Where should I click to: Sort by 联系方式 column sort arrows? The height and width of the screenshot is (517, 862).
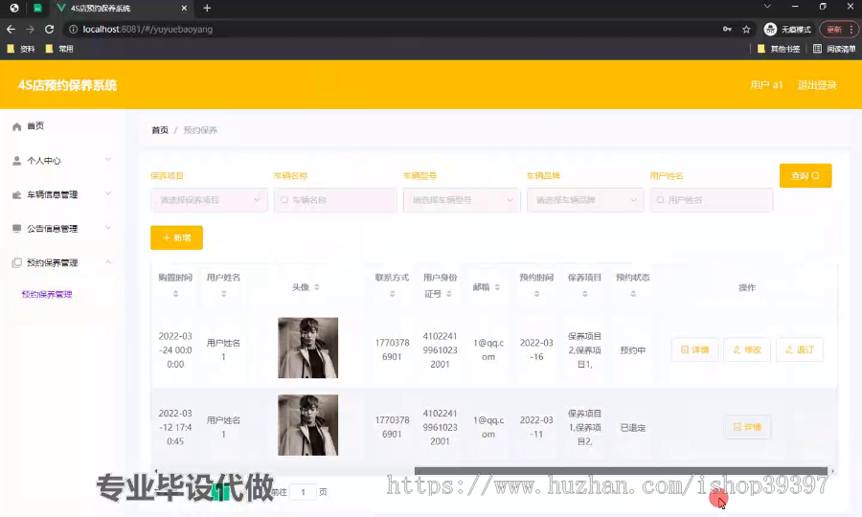(x=393, y=294)
